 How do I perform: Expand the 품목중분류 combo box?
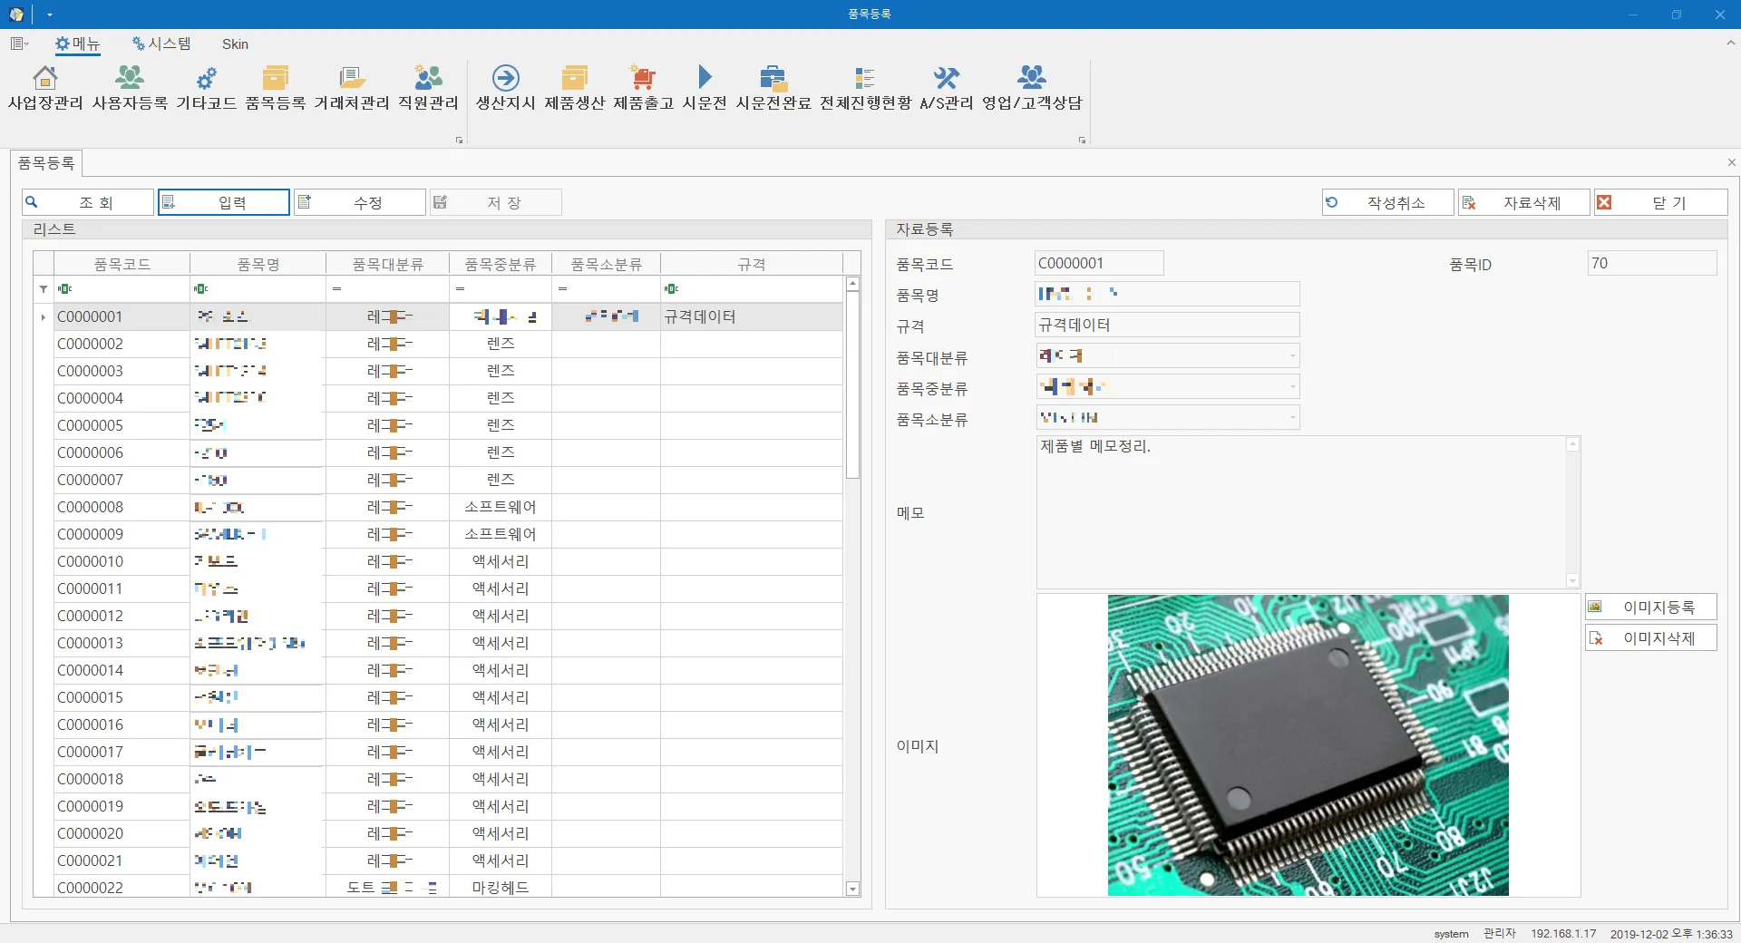pyautogui.click(x=1292, y=387)
